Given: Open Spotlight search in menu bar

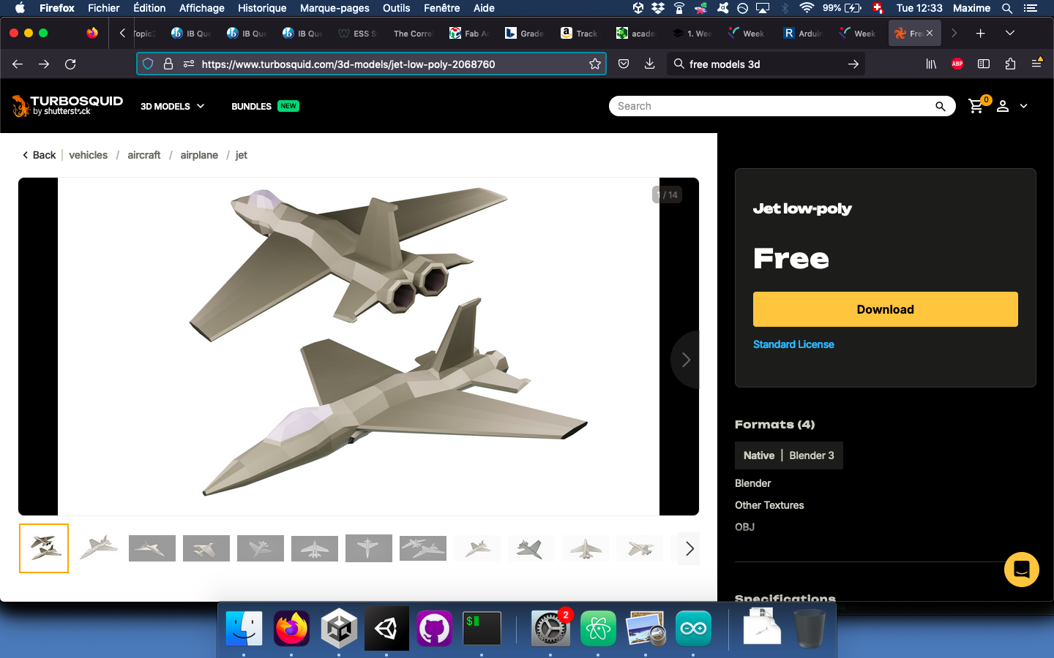Looking at the screenshot, I should pyautogui.click(x=1007, y=8).
